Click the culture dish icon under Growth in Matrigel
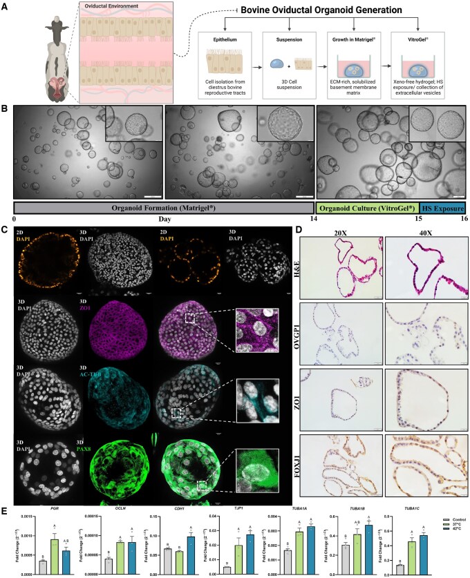 point(354,67)
